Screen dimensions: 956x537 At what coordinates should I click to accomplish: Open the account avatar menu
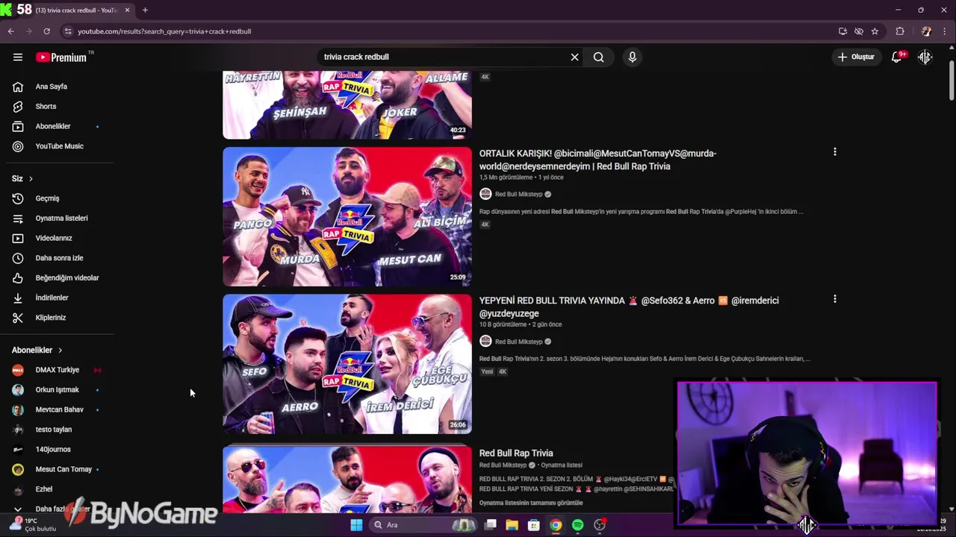(925, 57)
